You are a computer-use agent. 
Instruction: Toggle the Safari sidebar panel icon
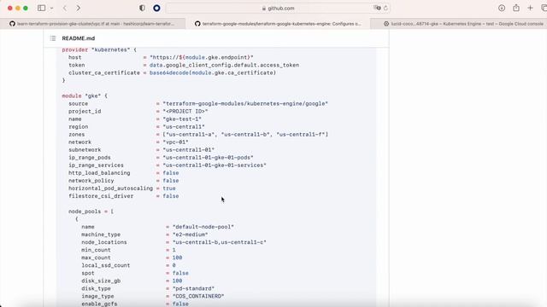tap(42, 8)
